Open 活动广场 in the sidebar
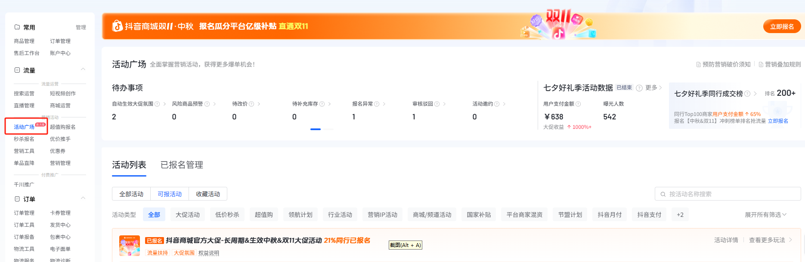This screenshot has height=262, width=805. point(24,127)
